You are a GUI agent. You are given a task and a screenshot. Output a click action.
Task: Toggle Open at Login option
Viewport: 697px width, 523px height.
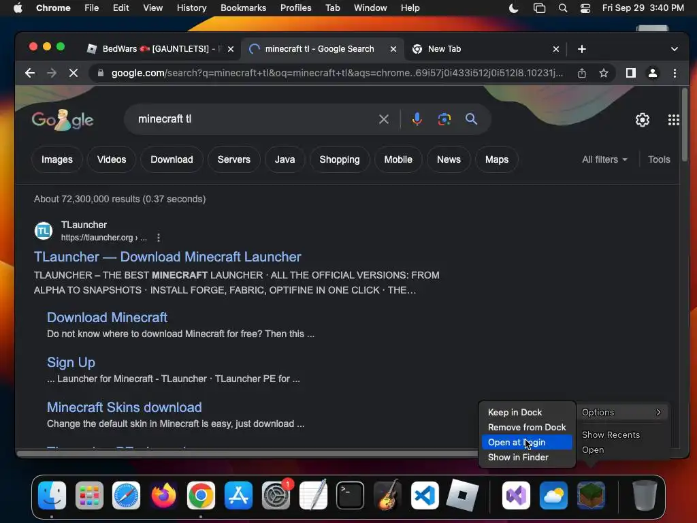[x=527, y=442]
